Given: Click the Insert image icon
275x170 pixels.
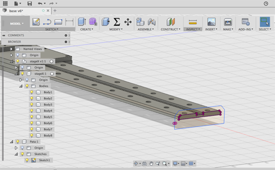Looking at the screenshot, I should 211,22.
